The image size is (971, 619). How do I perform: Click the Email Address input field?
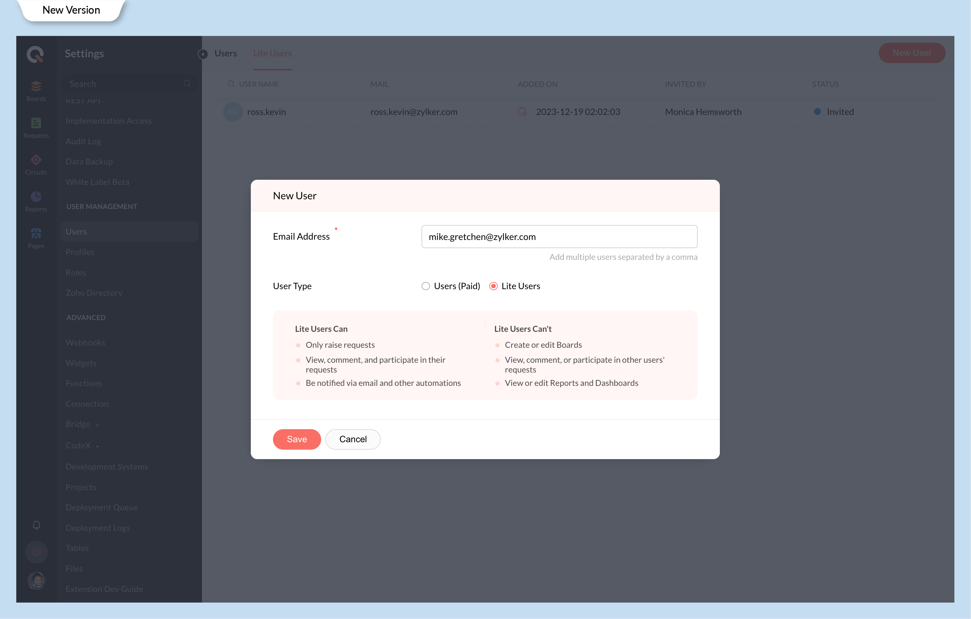point(559,236)
